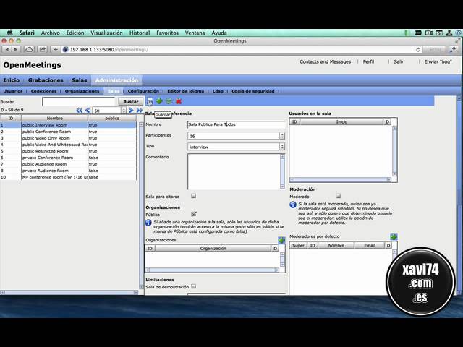This screenshot has height=347, width=463.
Task: Select public Video Only Room row
Action: [x=68, y=138]
